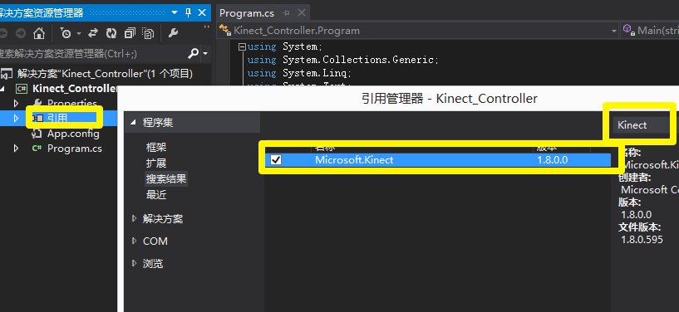
Task: Expand the 引用 references node
Action: (16, 118)
